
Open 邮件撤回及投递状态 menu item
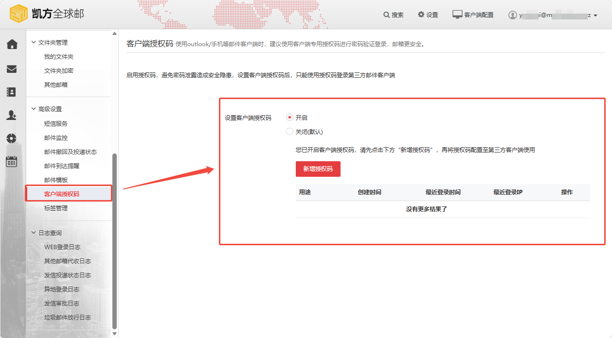point(71,152)
